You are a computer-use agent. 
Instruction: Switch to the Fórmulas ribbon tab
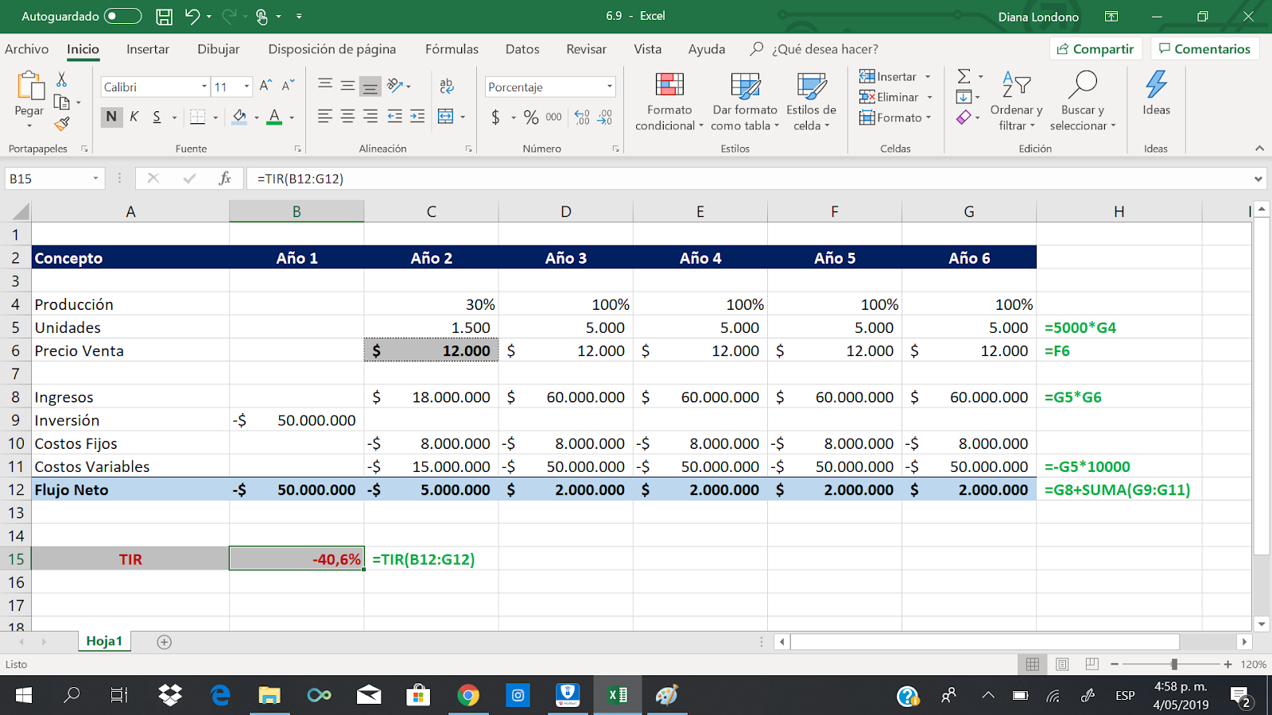pyautogui.click(x=451, y=48)
